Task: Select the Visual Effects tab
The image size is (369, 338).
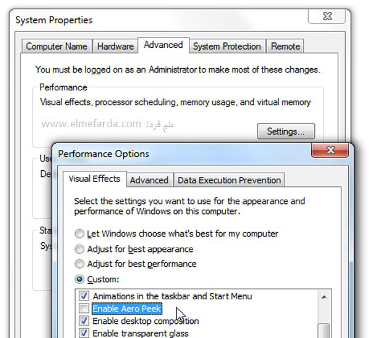Action: click(94, 179)
